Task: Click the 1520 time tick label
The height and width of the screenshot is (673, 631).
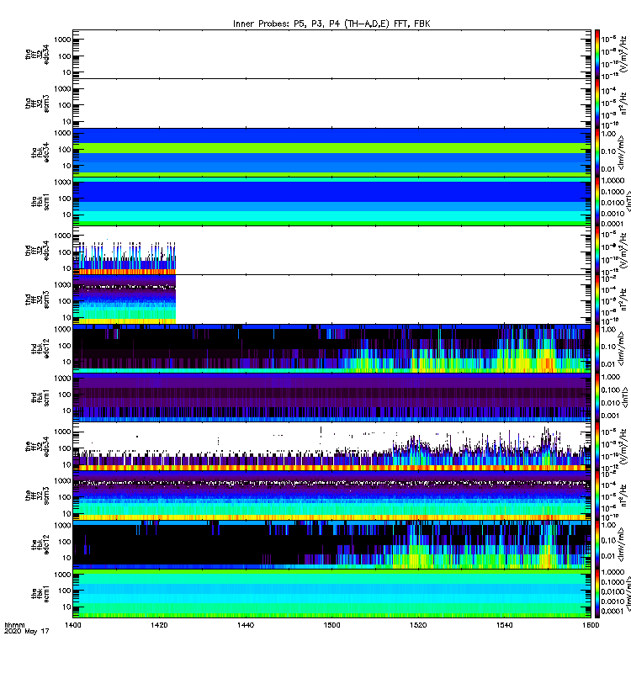Action: 418,625
